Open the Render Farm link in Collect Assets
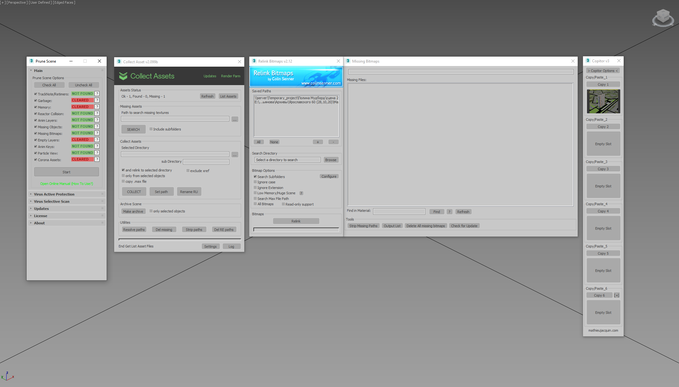Viewport: 679px width, 387px height. click(231, 76)
